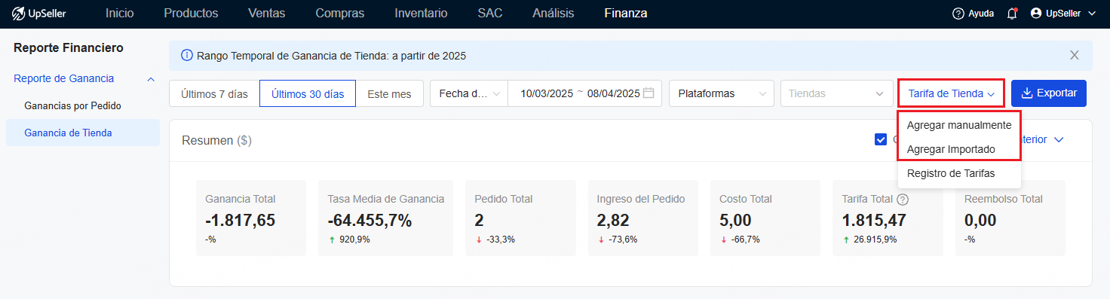Click the UpSeller account avatar icon
Screen dimensions: 1110x299
(x=1036, y=14)
